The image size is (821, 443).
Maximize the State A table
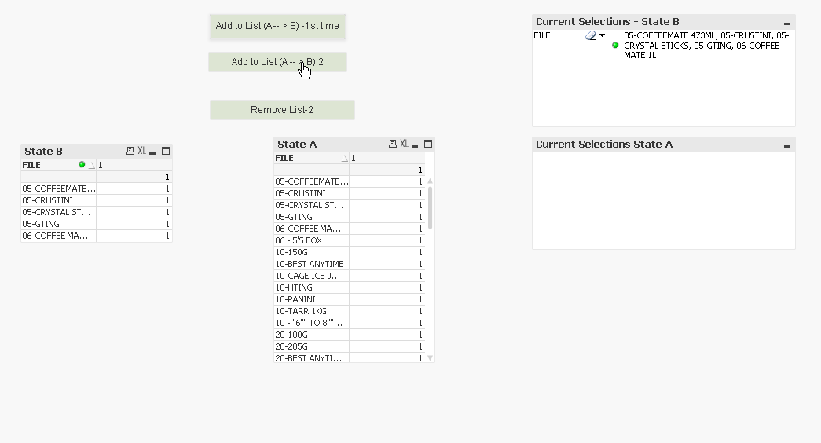[x=428, y=144]
